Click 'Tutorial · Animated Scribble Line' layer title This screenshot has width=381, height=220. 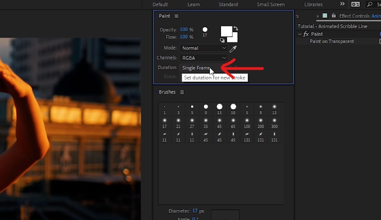point(332,27)
